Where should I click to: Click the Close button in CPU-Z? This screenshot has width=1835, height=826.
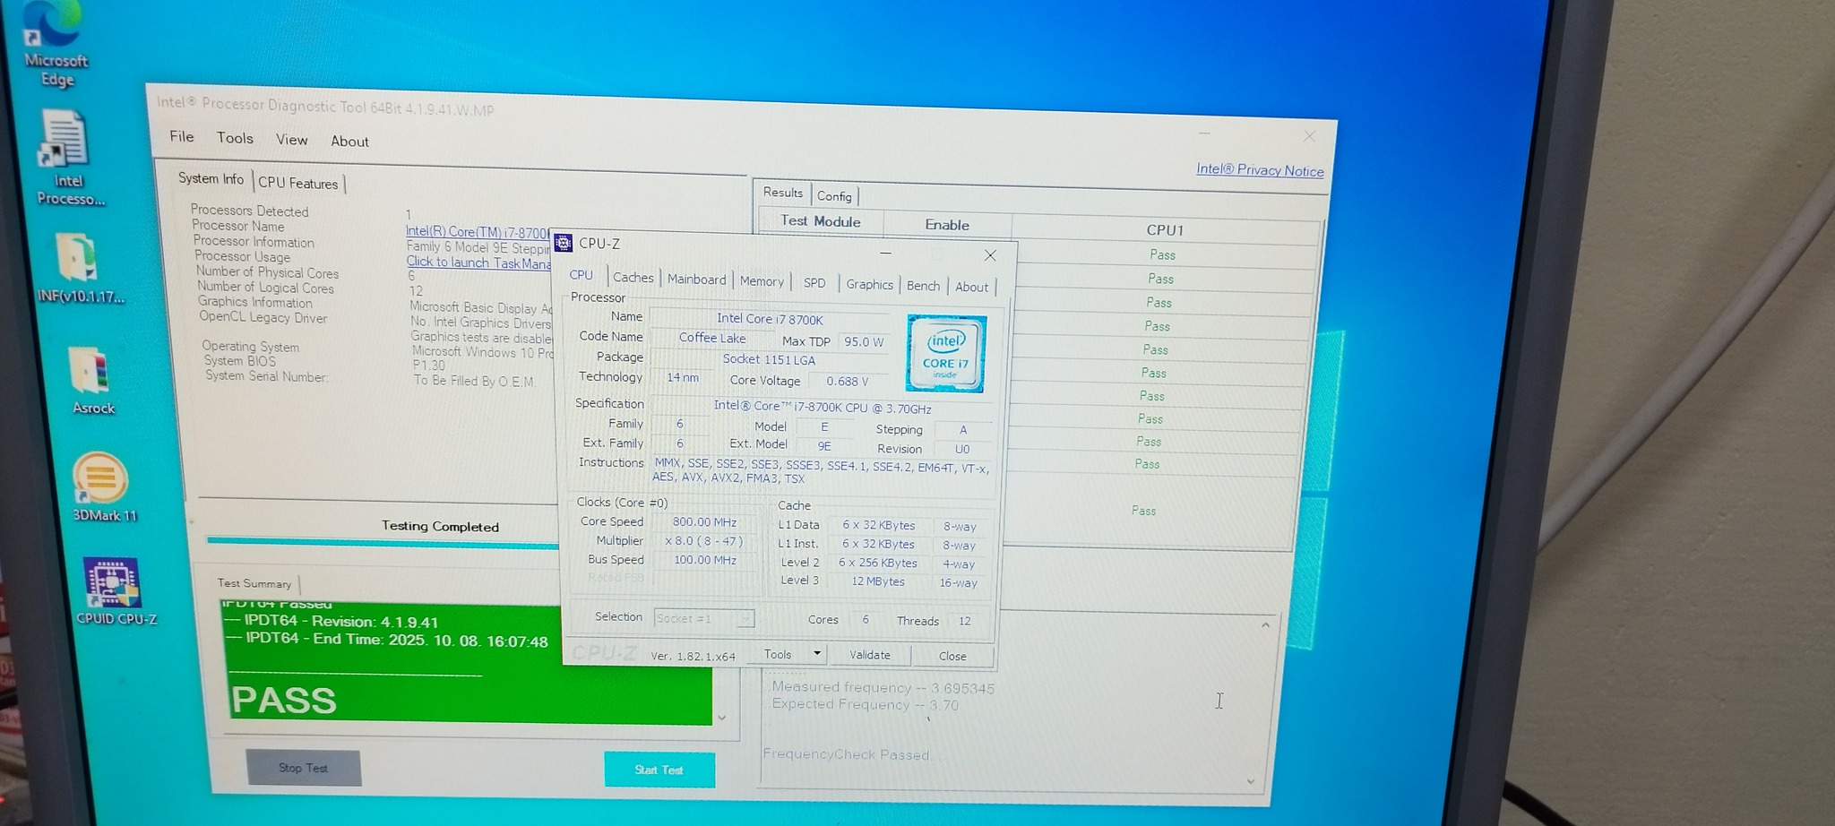[952, 656]
